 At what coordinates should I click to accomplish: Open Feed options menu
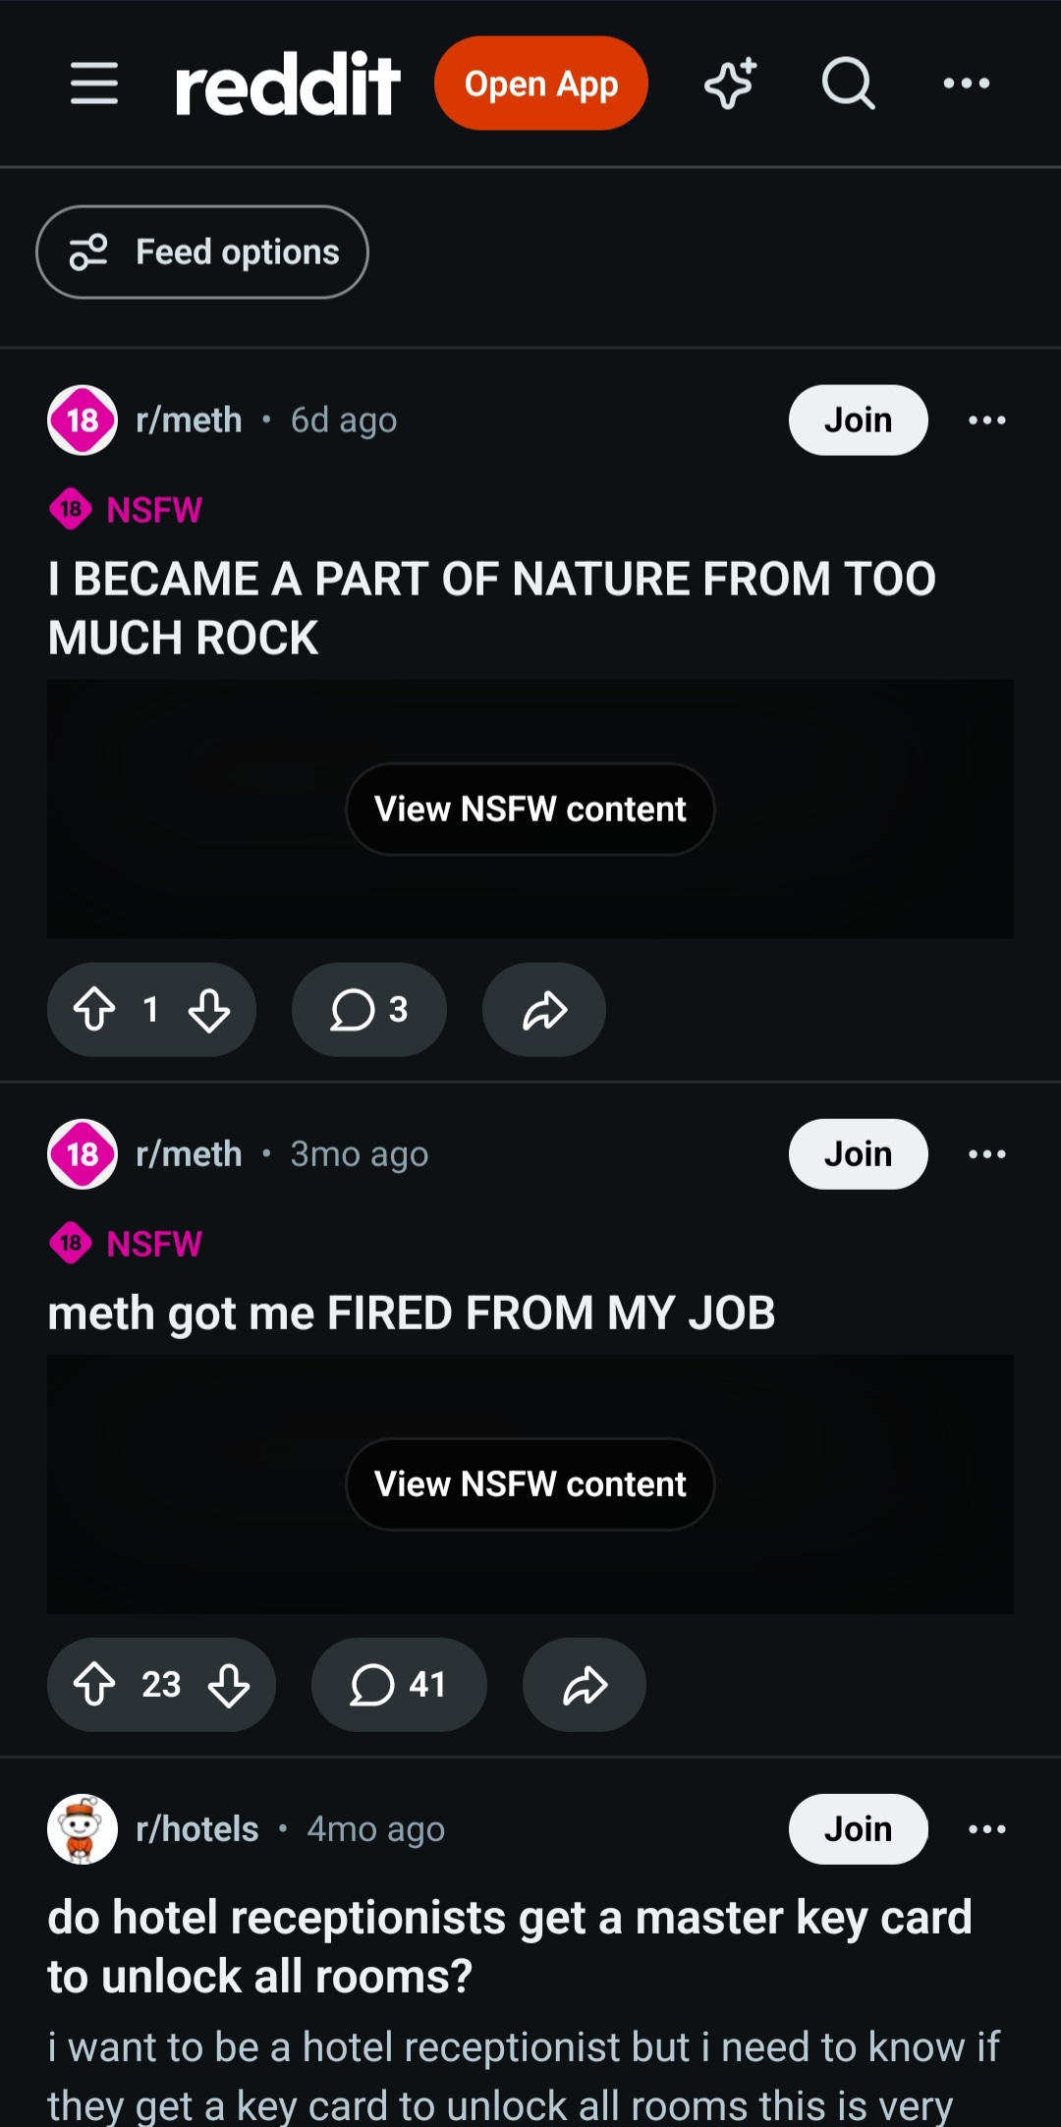coord(202,252)
